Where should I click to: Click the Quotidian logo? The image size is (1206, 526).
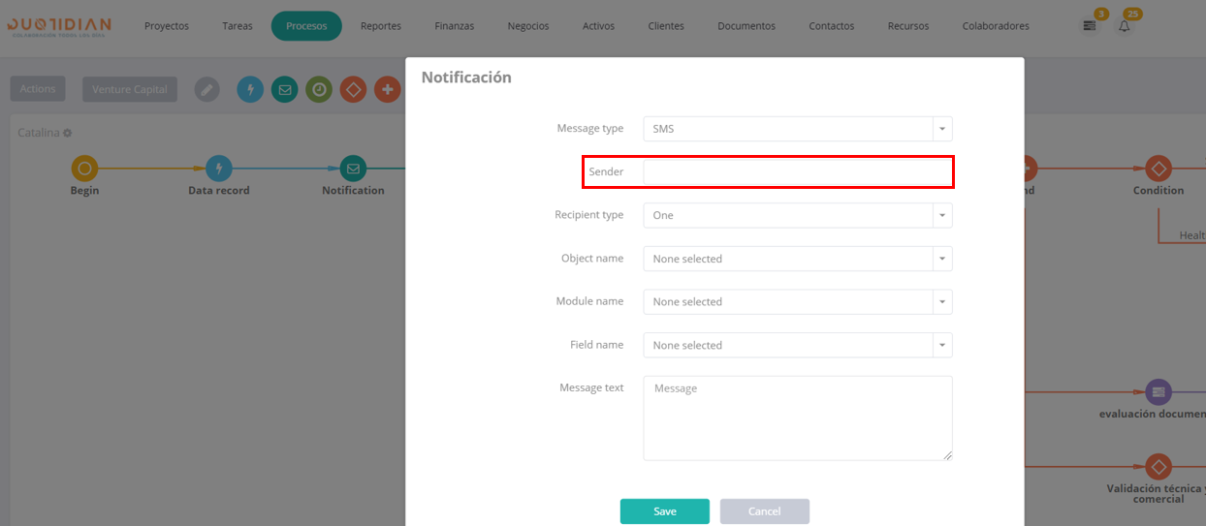[58, 26]
